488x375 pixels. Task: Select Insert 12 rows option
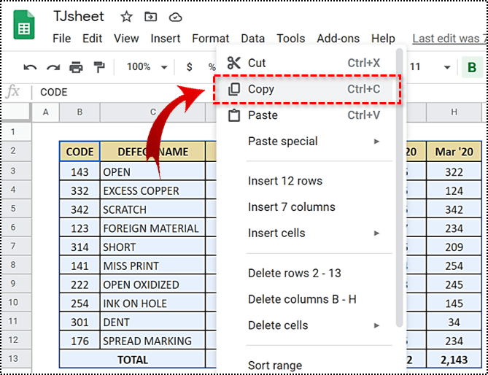tap(285, 181)
